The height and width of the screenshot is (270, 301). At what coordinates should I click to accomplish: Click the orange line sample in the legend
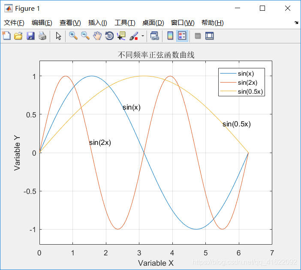(x=228, y=83)
